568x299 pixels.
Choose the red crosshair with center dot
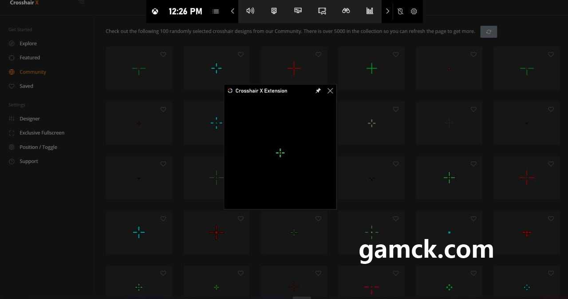(x=216, y=232)
